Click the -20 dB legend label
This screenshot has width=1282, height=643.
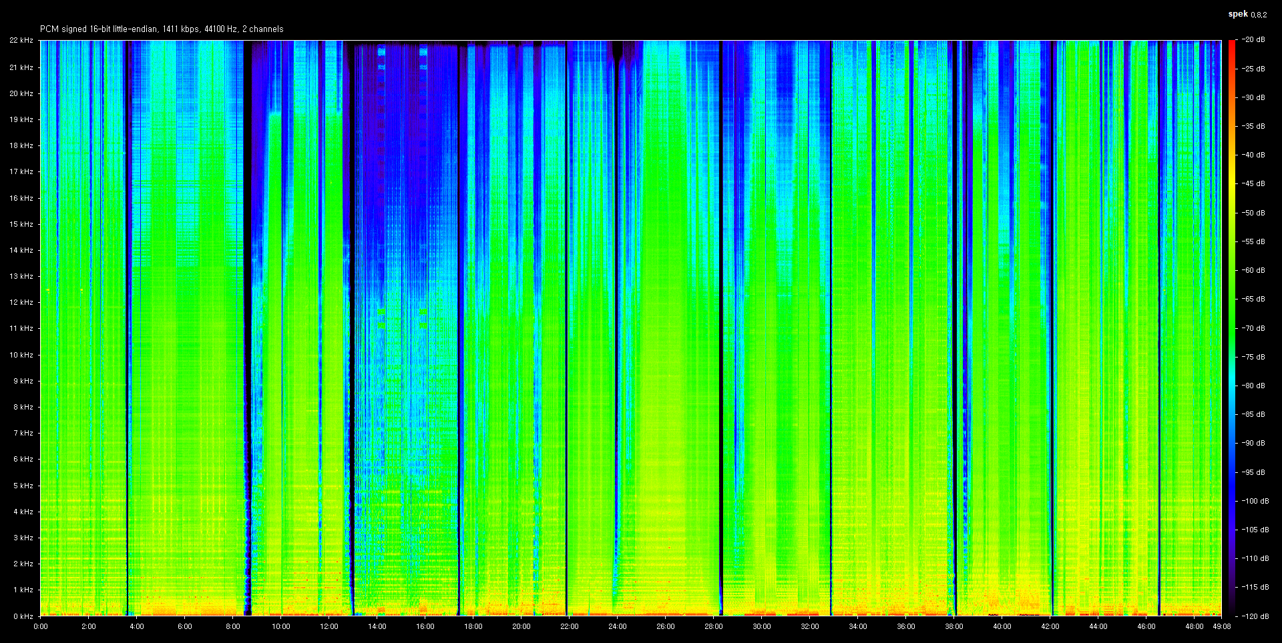pos(1253,40)
